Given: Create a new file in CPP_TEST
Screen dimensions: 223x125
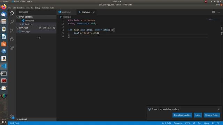Looking at the screenshot, I should point(40,28).
